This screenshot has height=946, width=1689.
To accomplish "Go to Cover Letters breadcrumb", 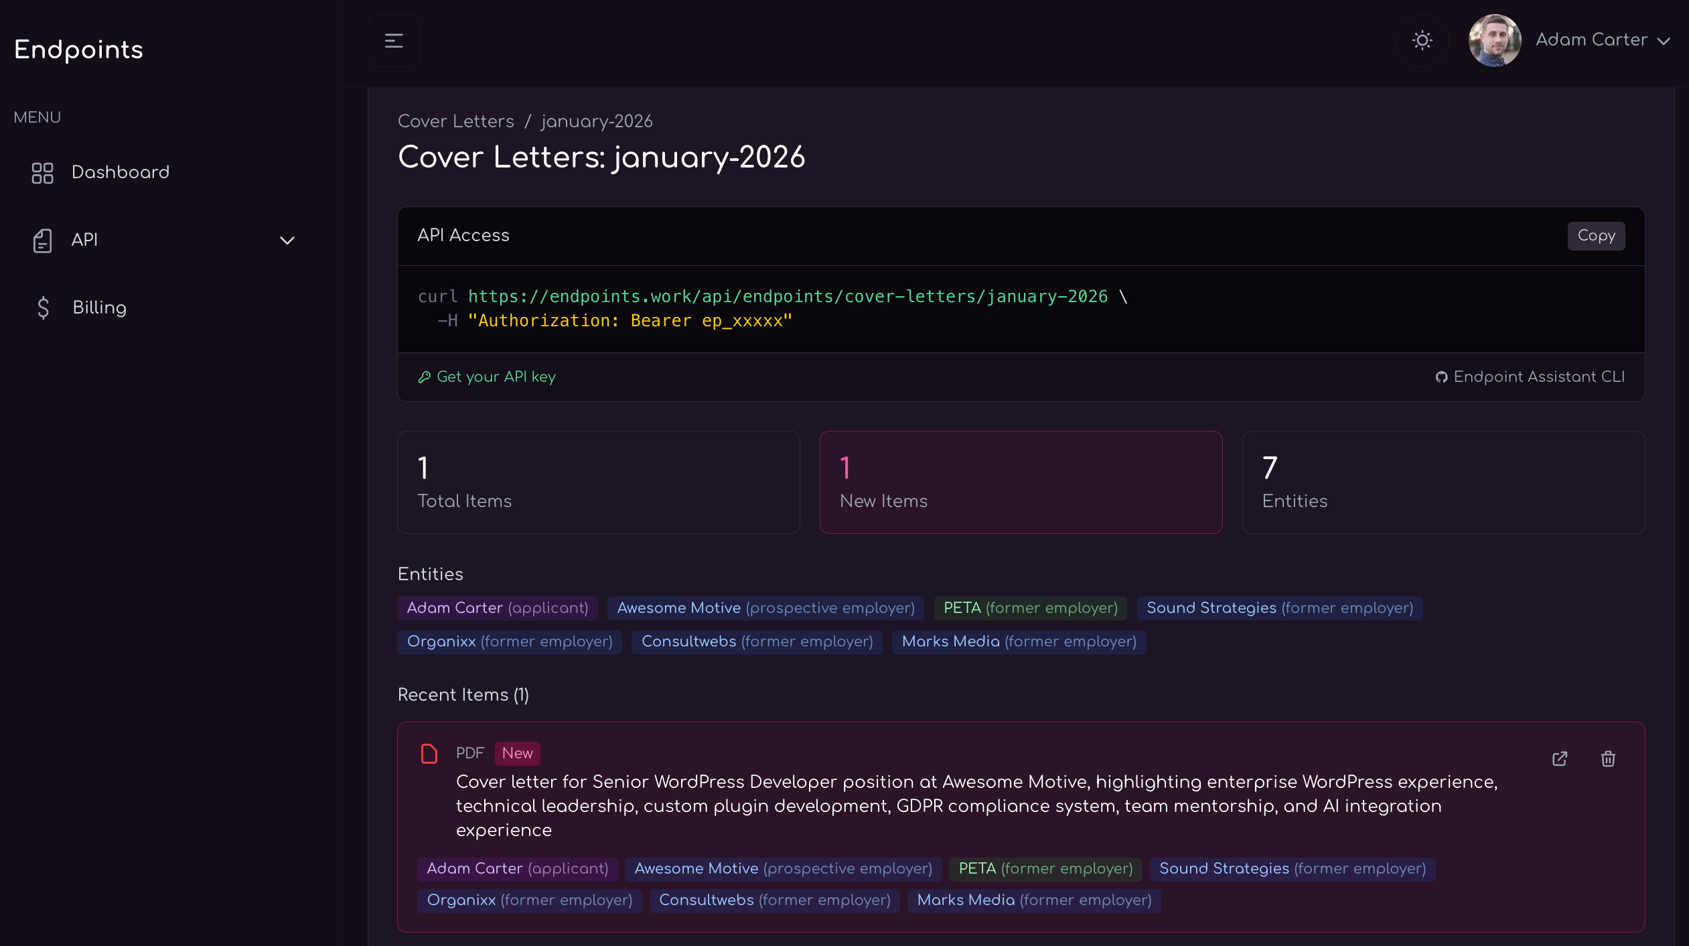I will tap(456, 121).
